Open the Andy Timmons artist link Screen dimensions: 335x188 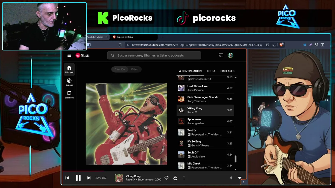click(197, 101)
